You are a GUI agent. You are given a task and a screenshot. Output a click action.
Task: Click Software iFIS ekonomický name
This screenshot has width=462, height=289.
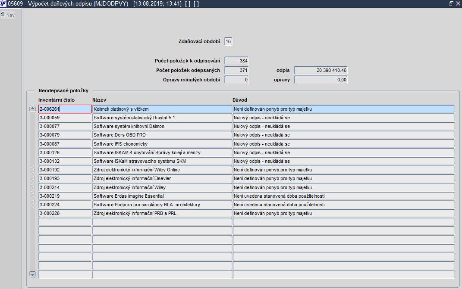tap(162, 144)
